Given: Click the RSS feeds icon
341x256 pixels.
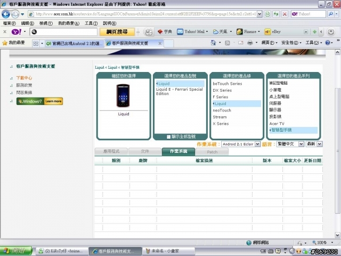Looking at the screenshot, I should pos(228,43).
